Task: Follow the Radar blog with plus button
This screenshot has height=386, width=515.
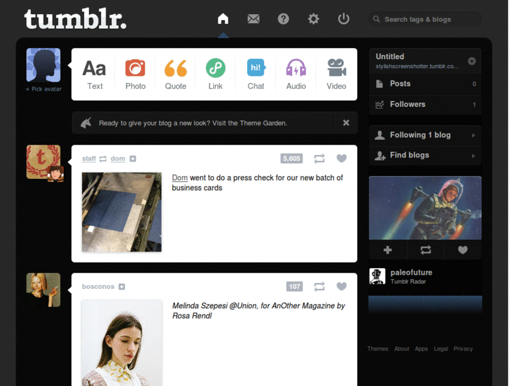Action: tap(388, 250)
